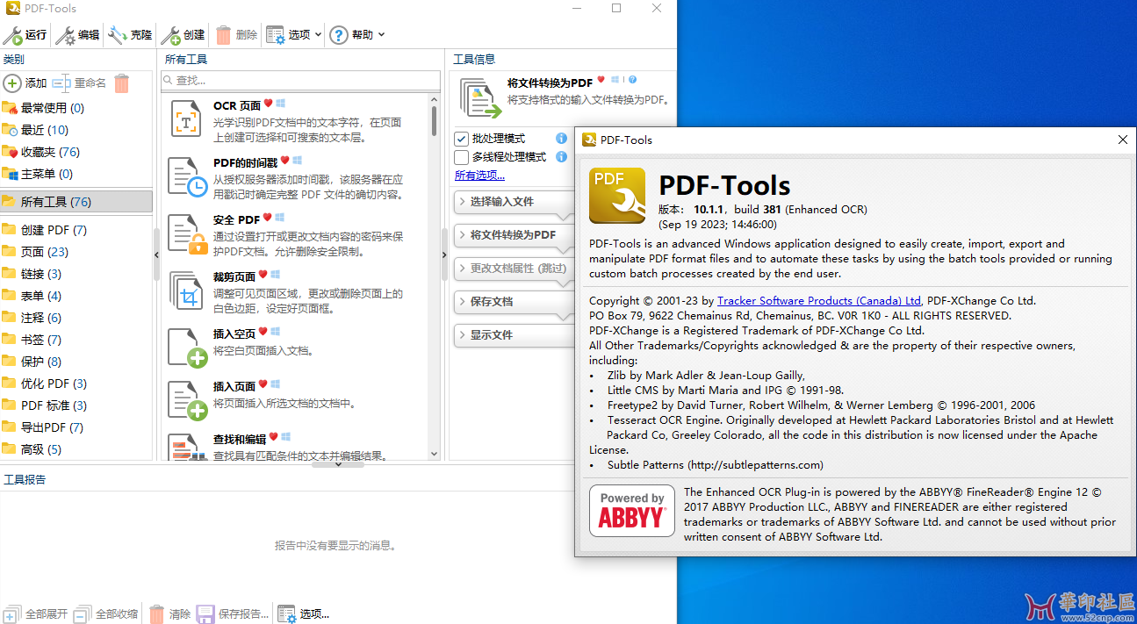This screenshot has height=624, width=1137.
Task: Open Tracker Software Products (Canada) Ltd link
Action: [x=819, y=301]
